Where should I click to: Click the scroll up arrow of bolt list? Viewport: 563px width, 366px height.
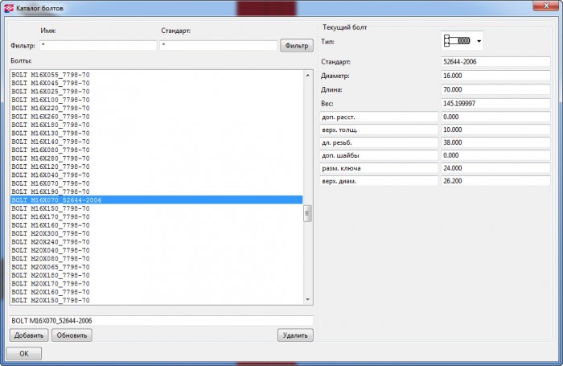pyautogui.click(x=307, y=75)
